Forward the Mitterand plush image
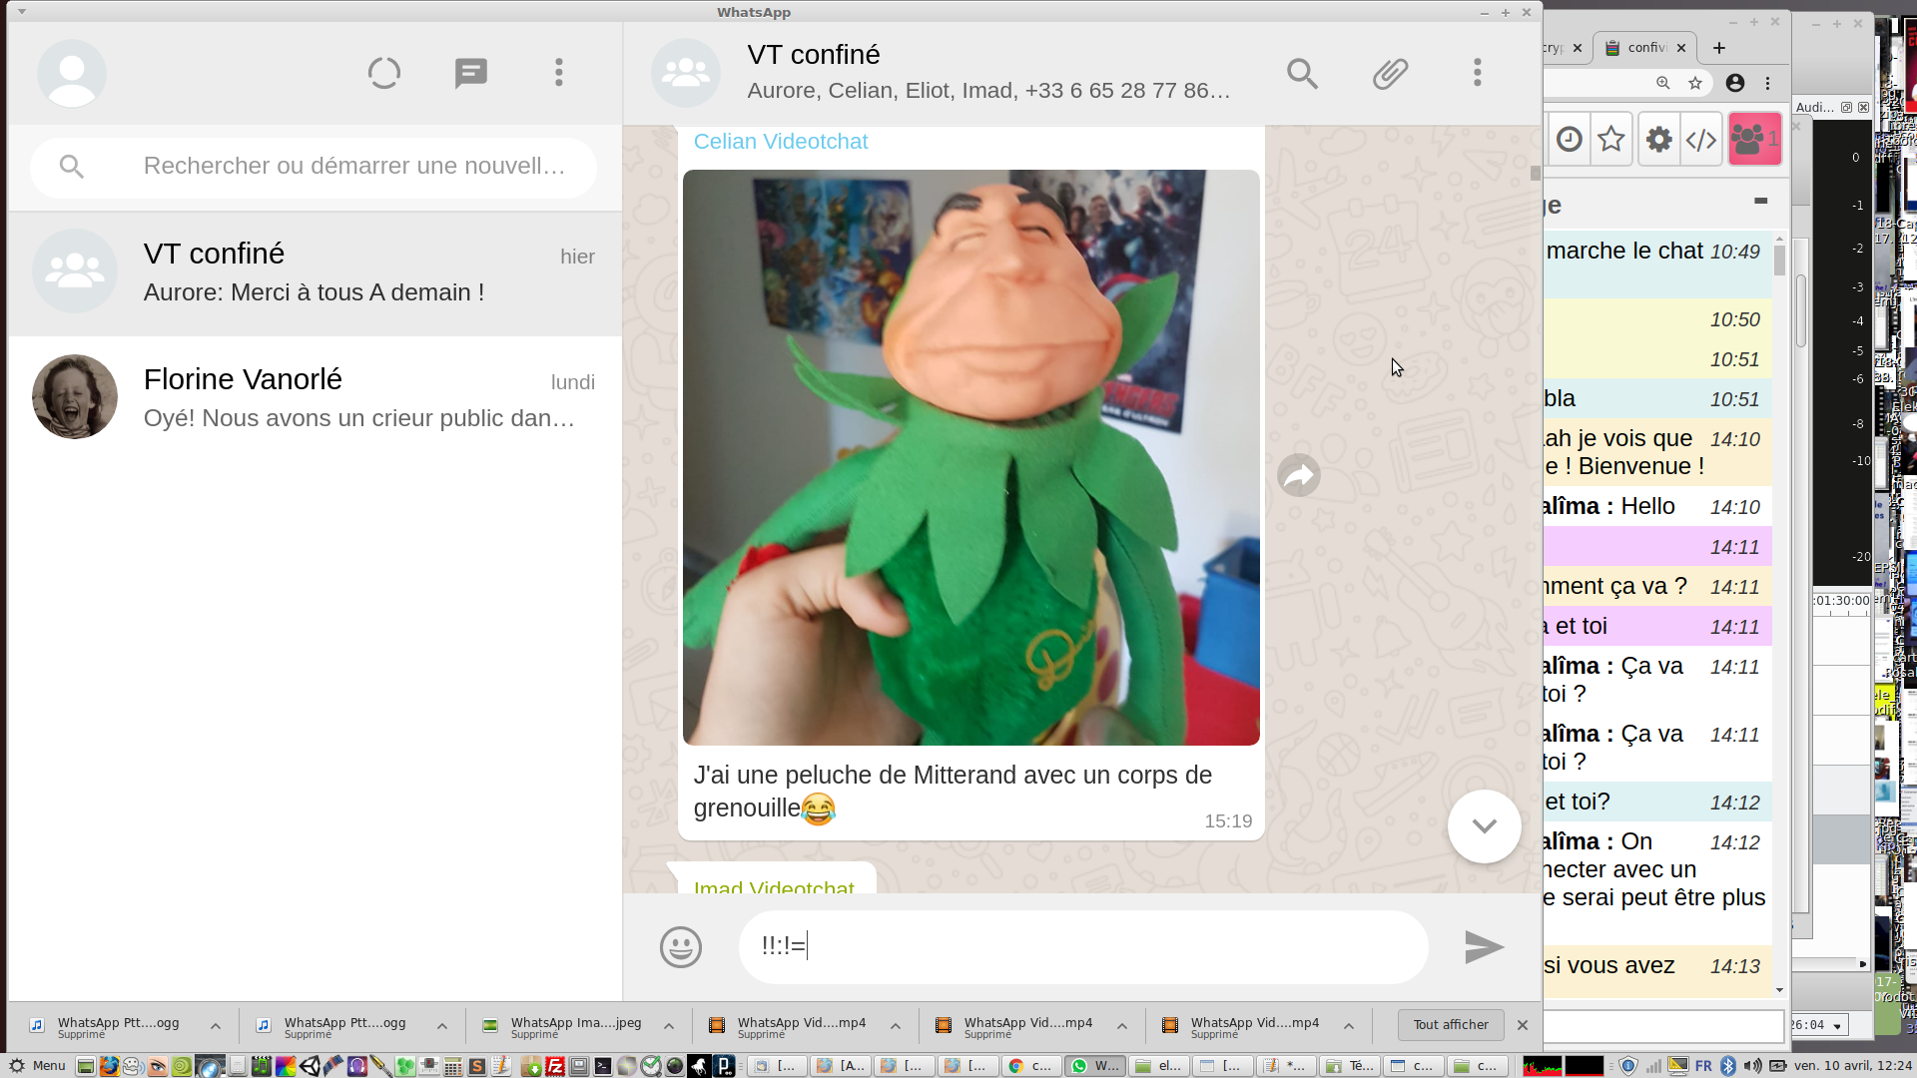The image size is (1917, 1078). pyautogui.click(x=1298, y=475)
